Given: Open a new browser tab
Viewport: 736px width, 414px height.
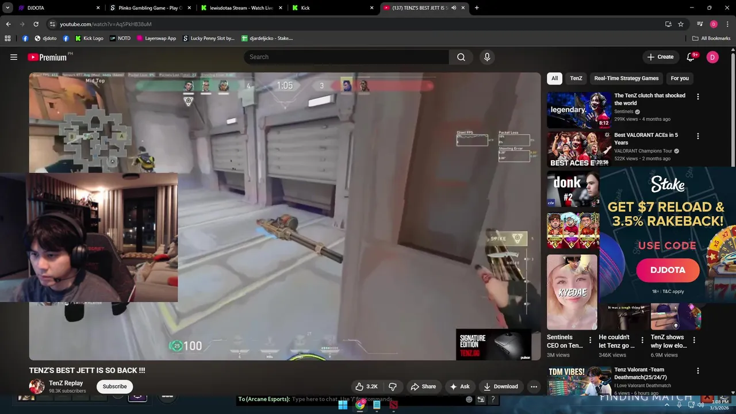Looking at the screenshot, I should point(477,8).
